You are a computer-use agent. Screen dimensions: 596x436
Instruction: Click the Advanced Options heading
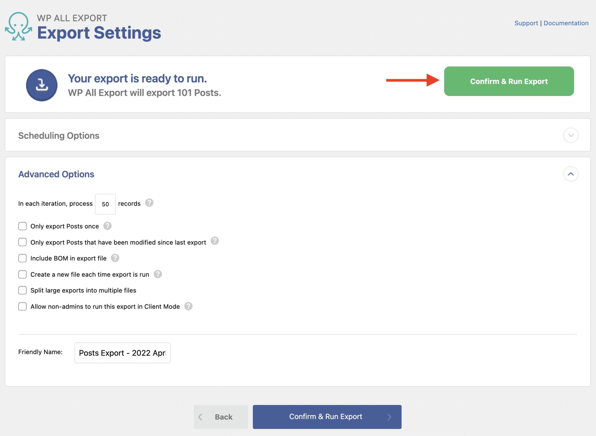coord(56,174)
